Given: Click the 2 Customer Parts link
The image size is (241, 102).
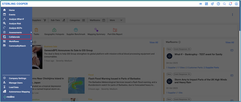Looking at the screenshot, I should pos(194,68).
